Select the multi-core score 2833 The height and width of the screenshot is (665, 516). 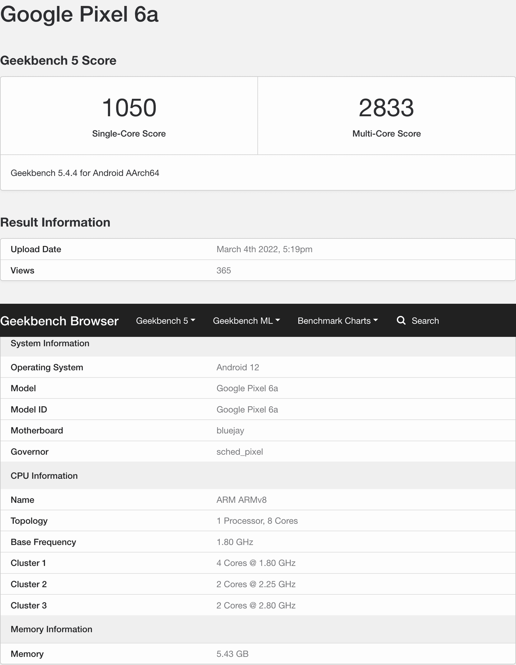(386, 107)
